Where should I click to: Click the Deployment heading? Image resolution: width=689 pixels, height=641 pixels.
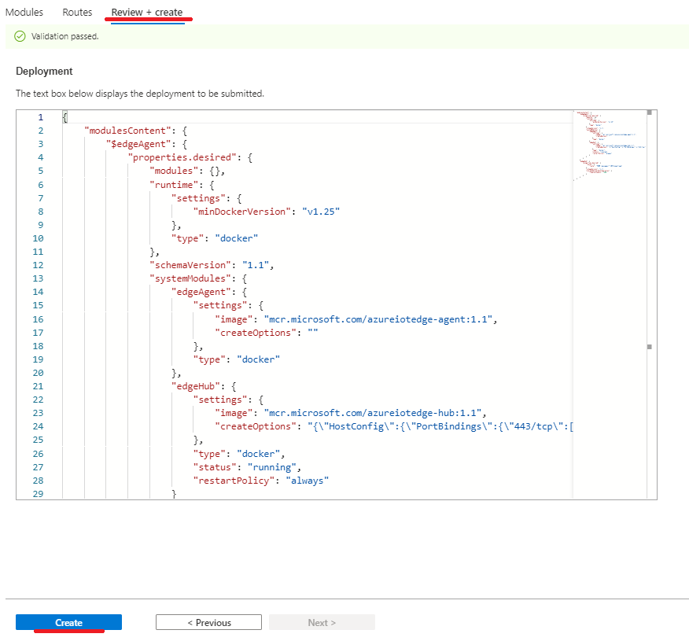pos(44,71)
